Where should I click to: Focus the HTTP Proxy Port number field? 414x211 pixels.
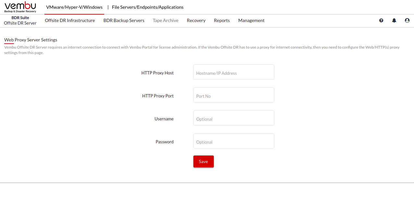234,95
